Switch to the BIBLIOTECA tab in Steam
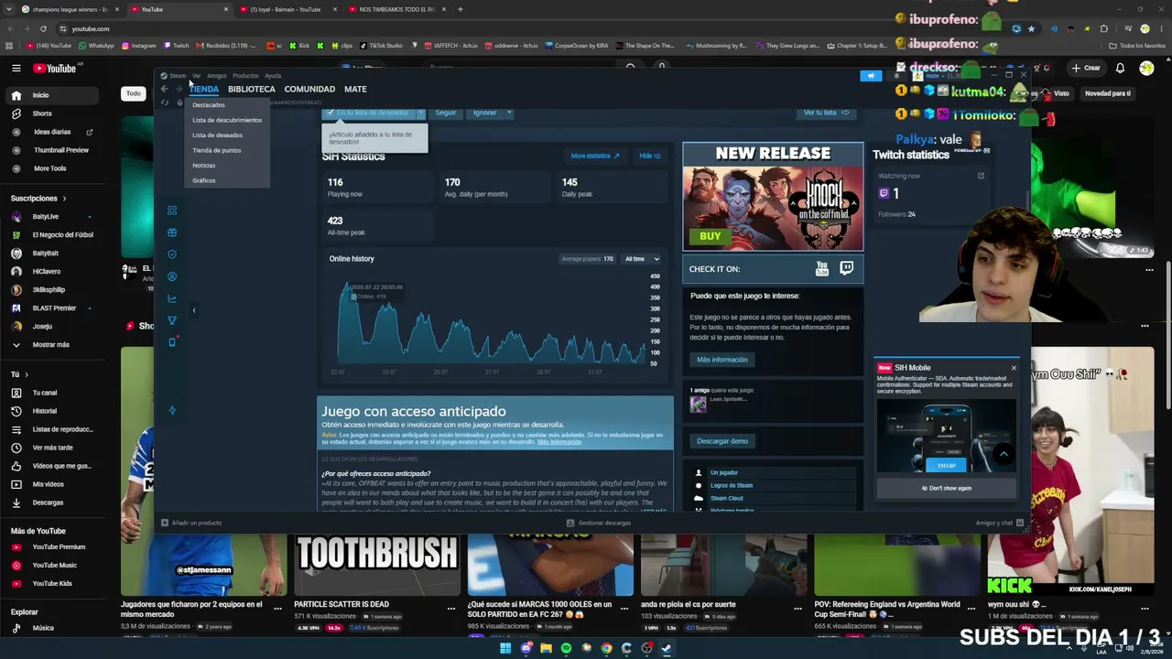Viewport: 1172px width, 659px height. (252, 89)
